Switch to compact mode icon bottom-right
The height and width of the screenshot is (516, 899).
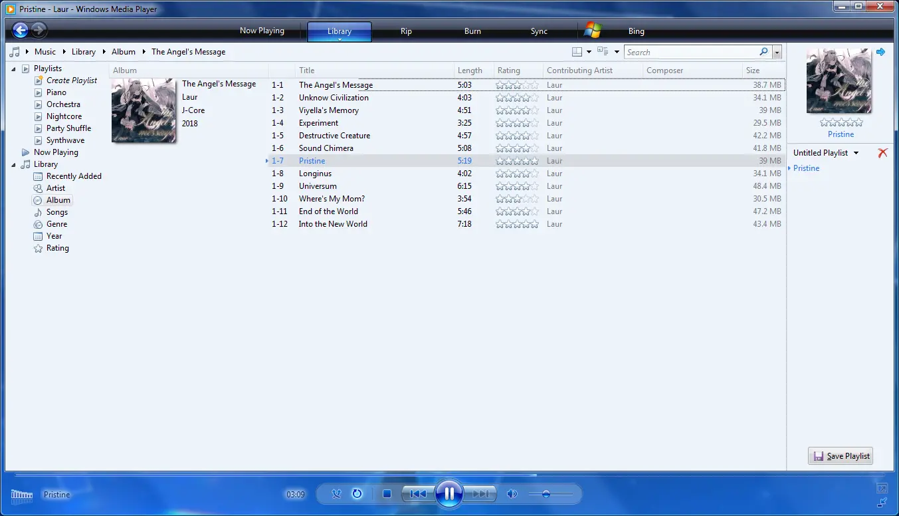pos(882,502)
